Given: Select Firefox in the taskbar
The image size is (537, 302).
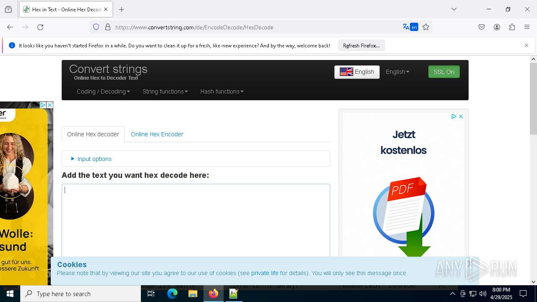Looking at the screenshot, I should [x=214, y=294].
